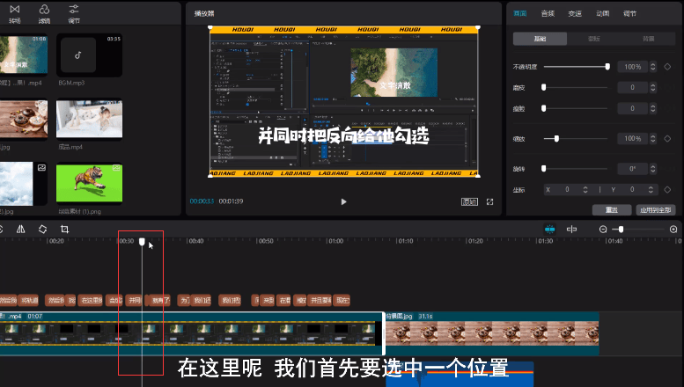684x387 pixels.
Task: Click the mirror flip tool icon
Action: (21, 229)
